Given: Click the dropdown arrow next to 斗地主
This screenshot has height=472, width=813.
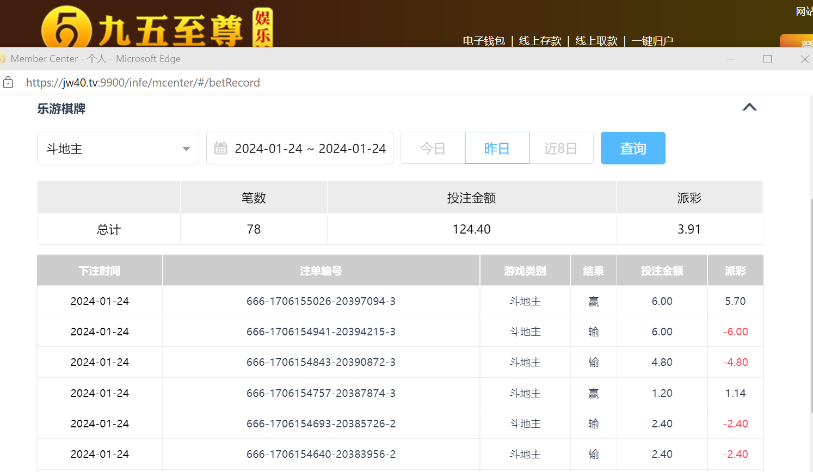Looking at the screenshot, I should click(x=186, y=149).
